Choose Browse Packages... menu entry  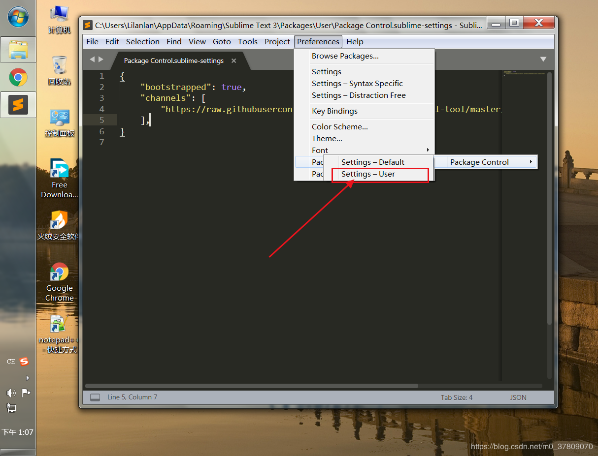click(x=365, y=56)
